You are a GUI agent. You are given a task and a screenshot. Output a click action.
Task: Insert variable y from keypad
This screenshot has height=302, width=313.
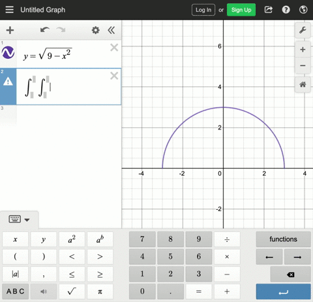click(44, 239)
